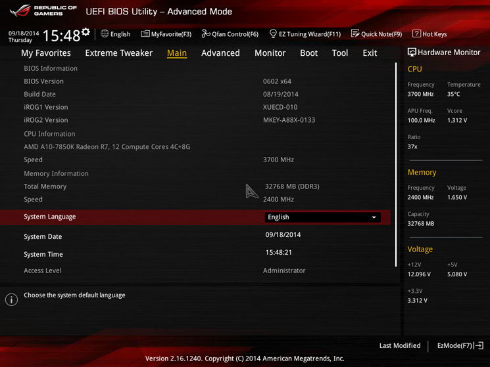This screenshot has height=367, width=490.
Task: Click the globe language icon
Action: [x=105, y=33]
